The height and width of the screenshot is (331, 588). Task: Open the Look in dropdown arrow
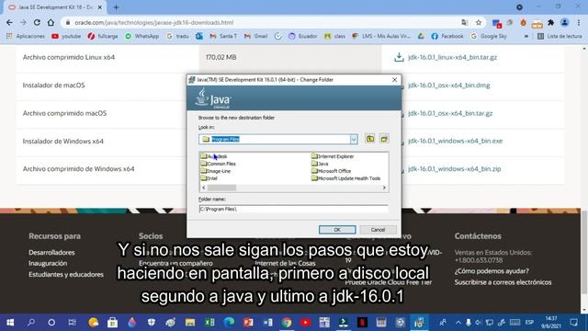pyautogui.click(x=354, y=139)
